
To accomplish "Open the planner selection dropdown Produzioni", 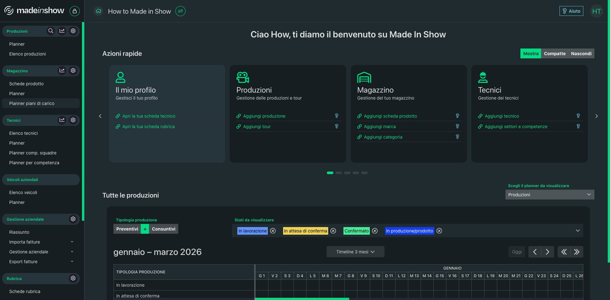I will [x=550, y=195].
